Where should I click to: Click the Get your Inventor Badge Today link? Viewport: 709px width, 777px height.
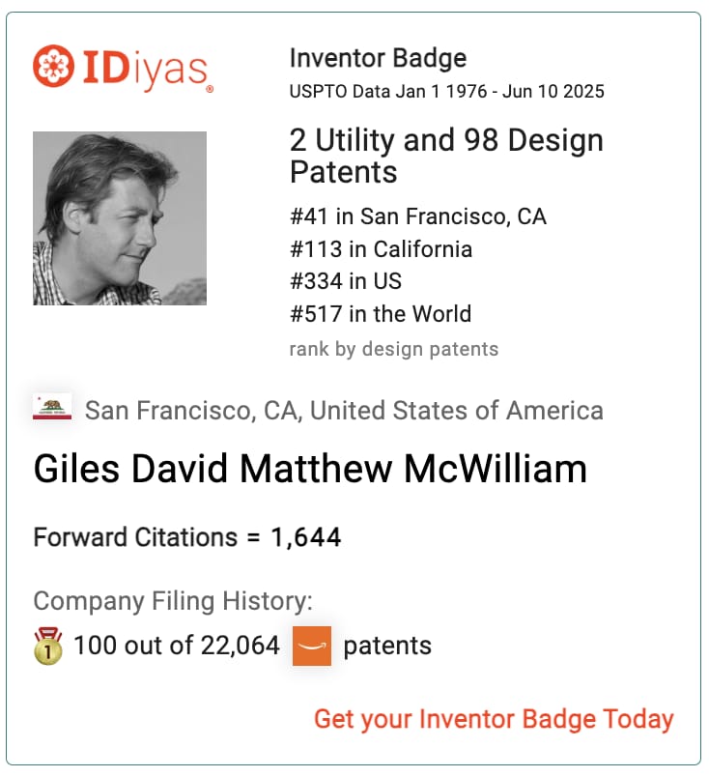pyautogui.click(x=494, y=718)
